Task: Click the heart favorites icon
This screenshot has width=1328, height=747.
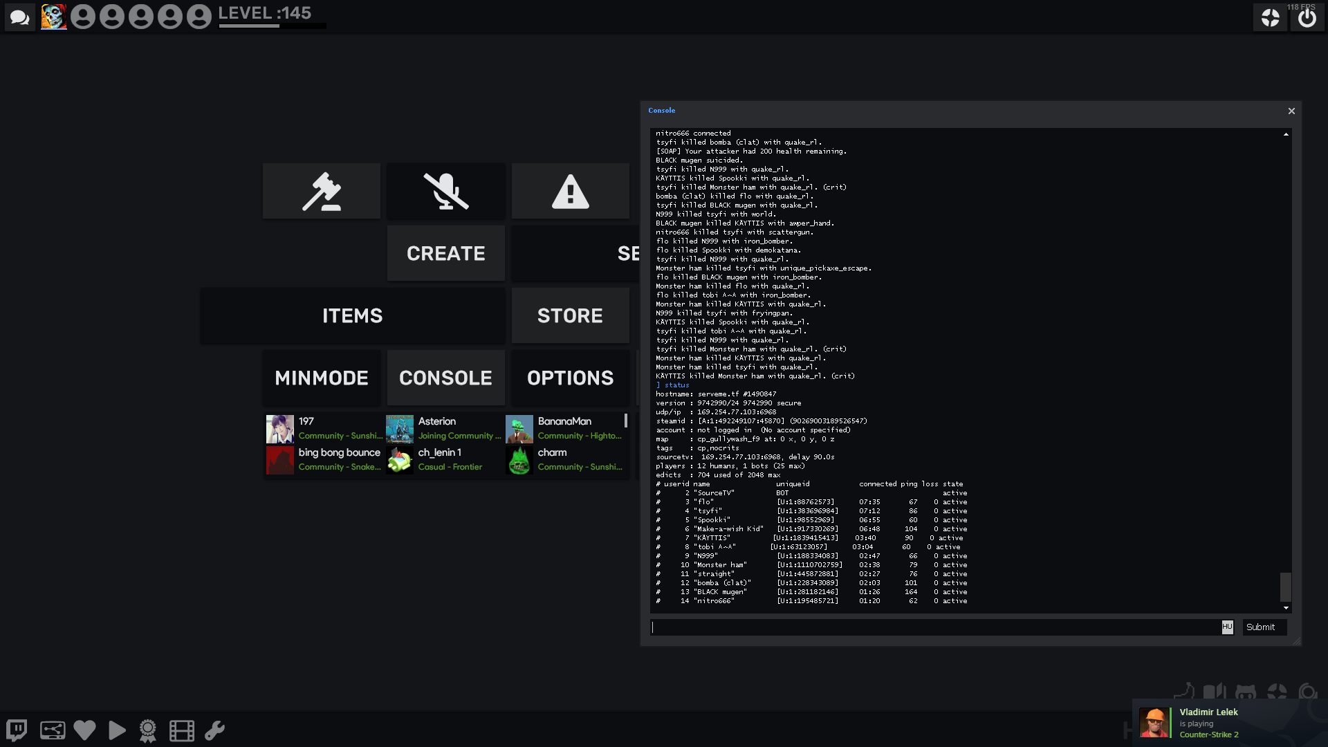Action: pyautogui.click(x=84, y=730)
